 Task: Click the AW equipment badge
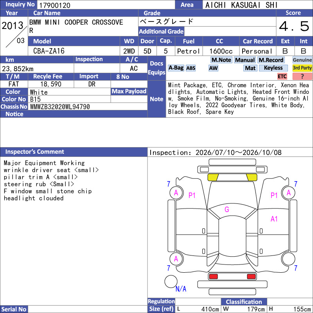pos(213,68)
